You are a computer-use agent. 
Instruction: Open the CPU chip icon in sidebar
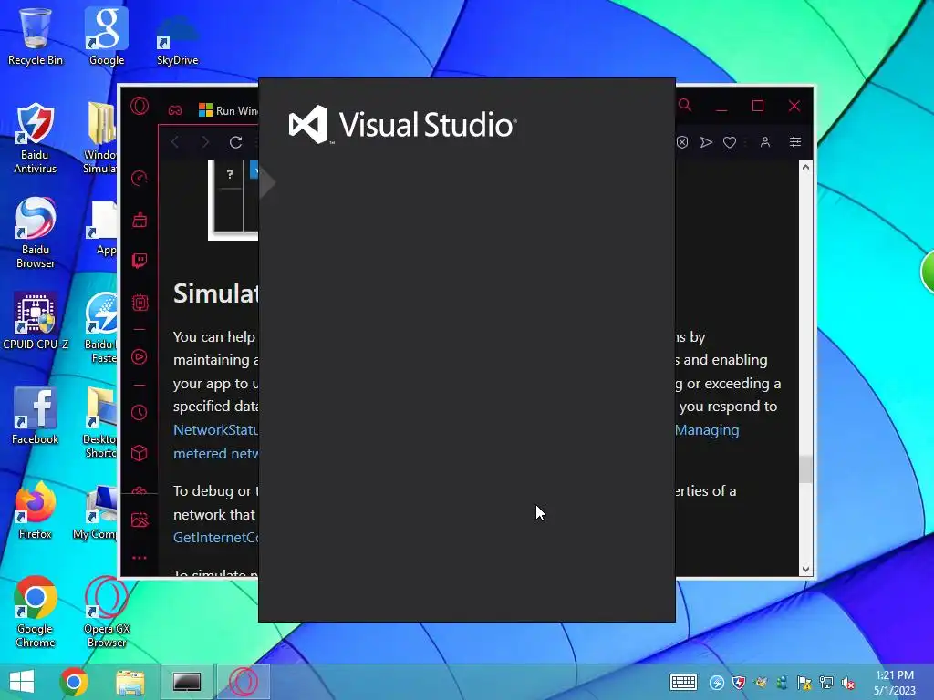point(140,303)
